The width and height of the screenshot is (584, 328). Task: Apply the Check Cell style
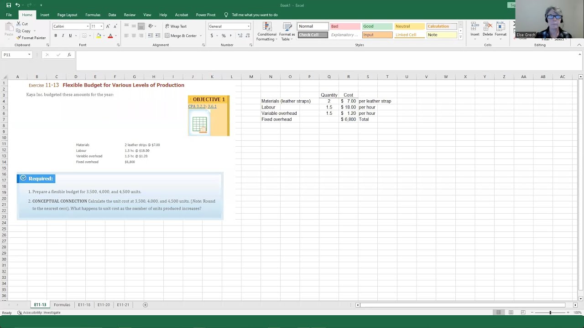(x=313, y=35)
